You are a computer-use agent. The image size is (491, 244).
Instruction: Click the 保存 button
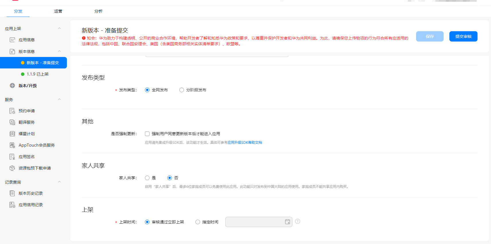pyautogui.click(x=430, y=36)
